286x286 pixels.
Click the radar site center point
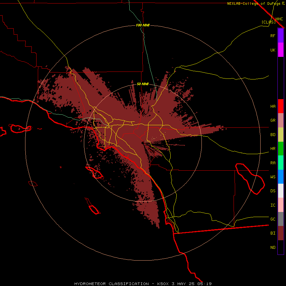pos(142,143)
